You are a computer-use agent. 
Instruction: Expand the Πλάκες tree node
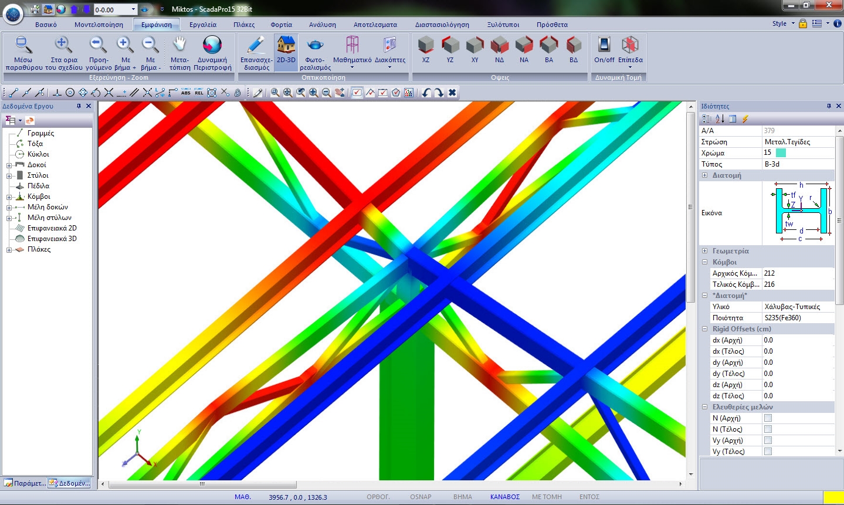(9, 250)
